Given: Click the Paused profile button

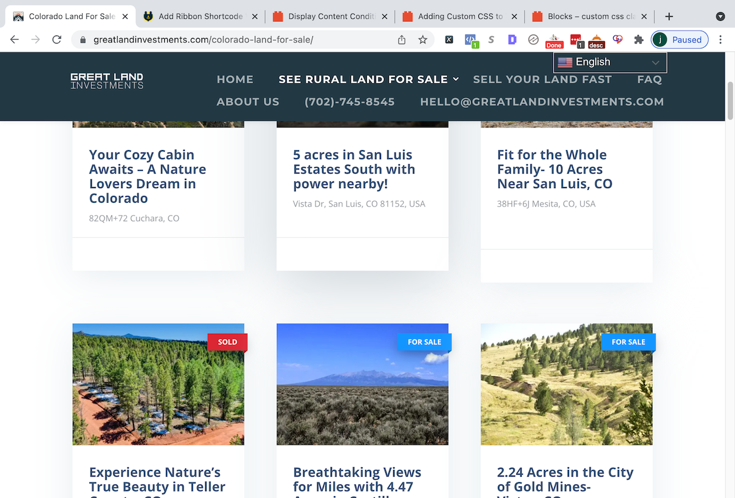Looking at the screenshot, I should (679, 40).
